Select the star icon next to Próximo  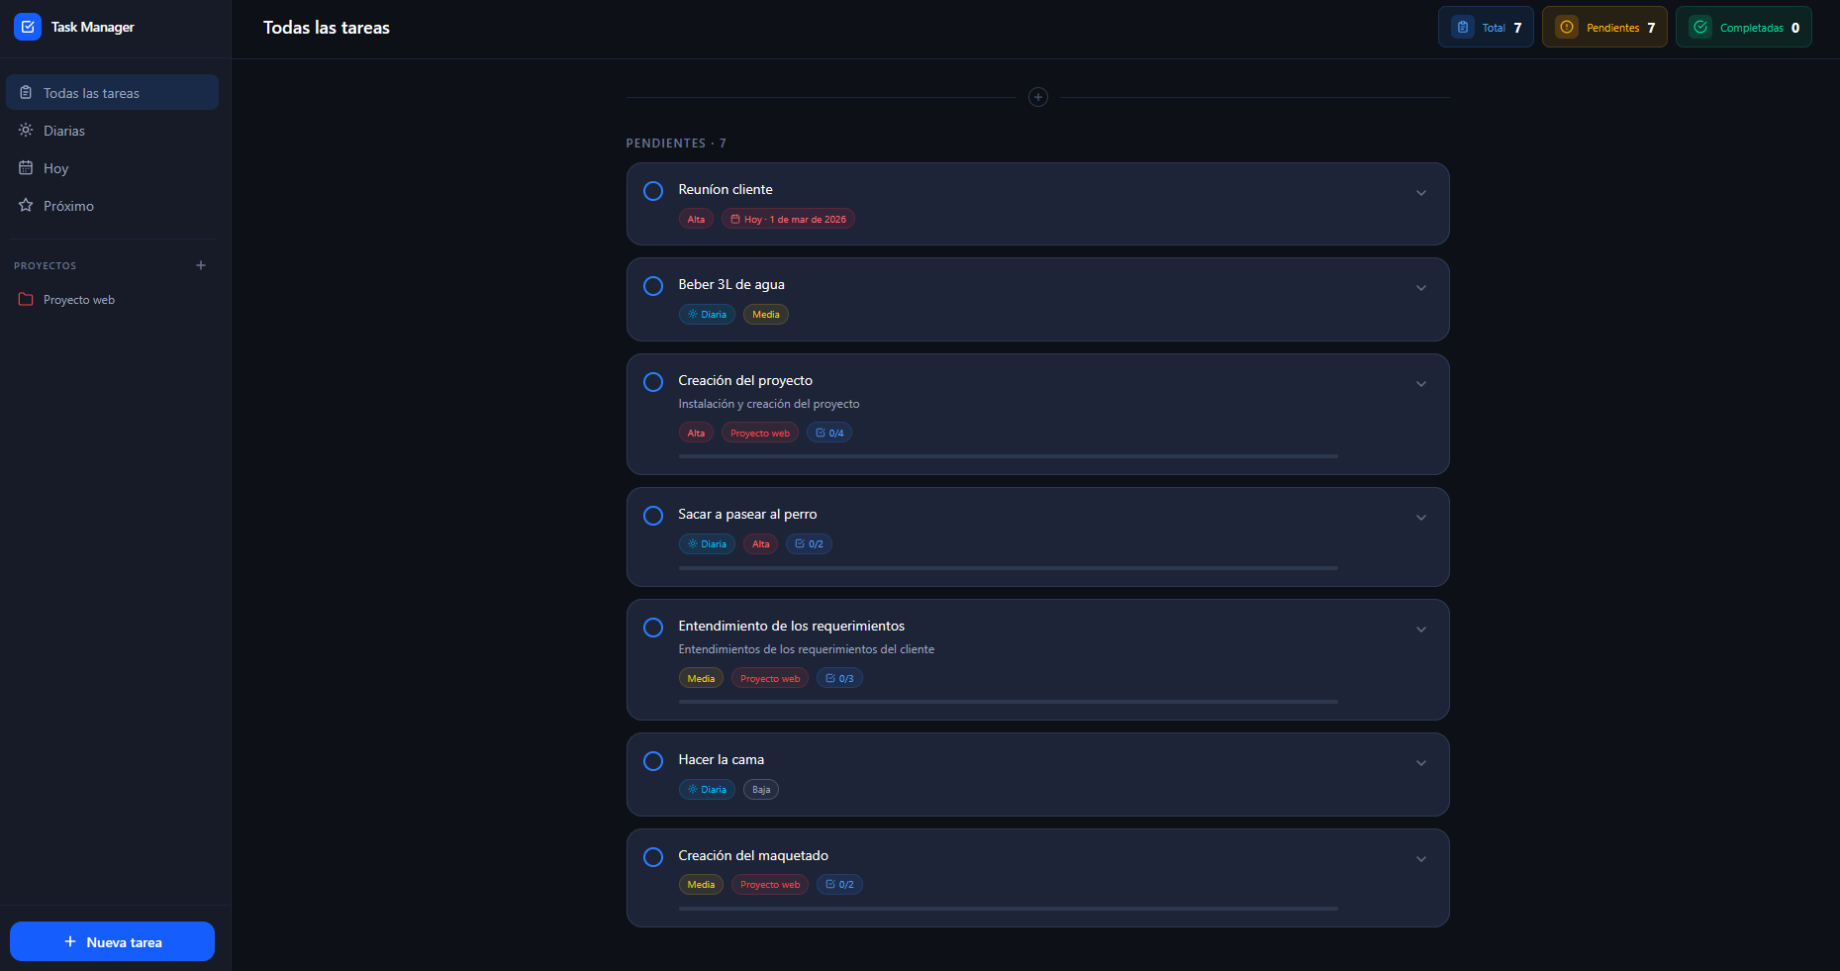[25, 205]
